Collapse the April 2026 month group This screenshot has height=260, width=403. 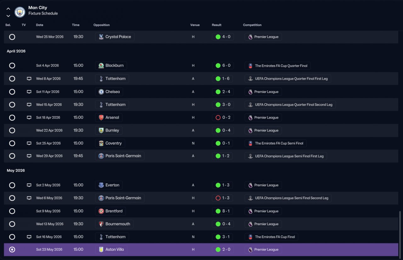(x=16, y=51)
